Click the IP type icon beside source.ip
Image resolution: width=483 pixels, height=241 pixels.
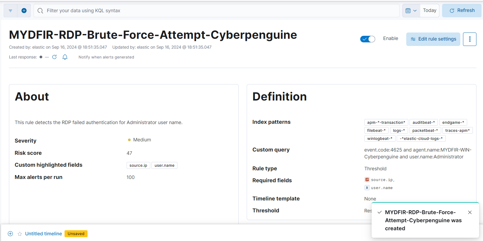(x=367, y=180)
